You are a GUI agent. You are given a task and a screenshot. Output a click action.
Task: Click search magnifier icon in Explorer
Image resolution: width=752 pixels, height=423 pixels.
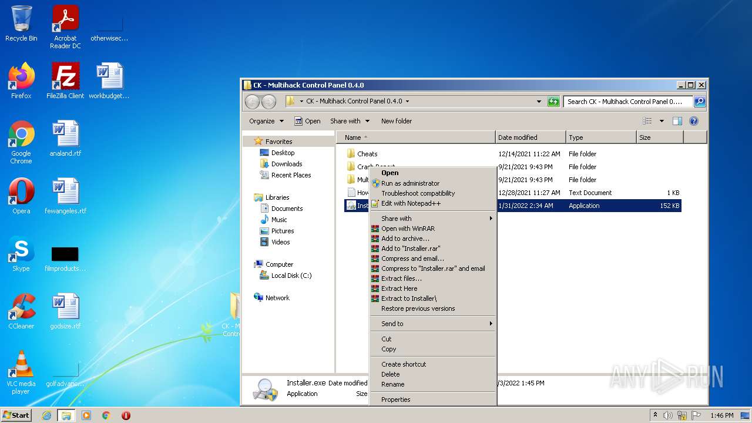click(699, 102)
